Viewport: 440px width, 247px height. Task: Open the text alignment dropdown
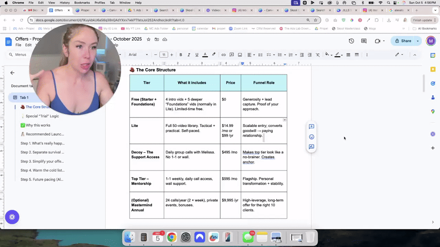tap(251, 54)
